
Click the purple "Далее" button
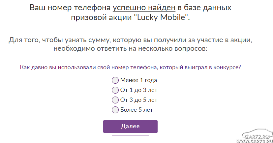pos(130,127)
